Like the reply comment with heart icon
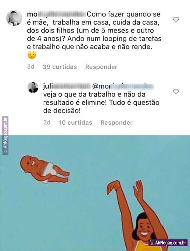Viewport: 190px width, 251px height. [176, 91]
